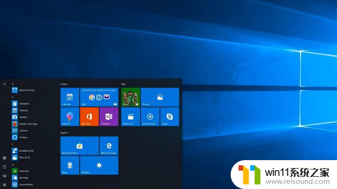Viewport: 337px width, 189px height.
Task: Open Documents from the Start menu rail
Action: (x=5, y=167)
